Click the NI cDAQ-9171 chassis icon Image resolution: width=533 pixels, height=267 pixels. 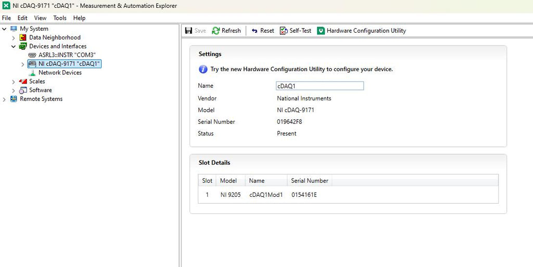coord(32,64)
